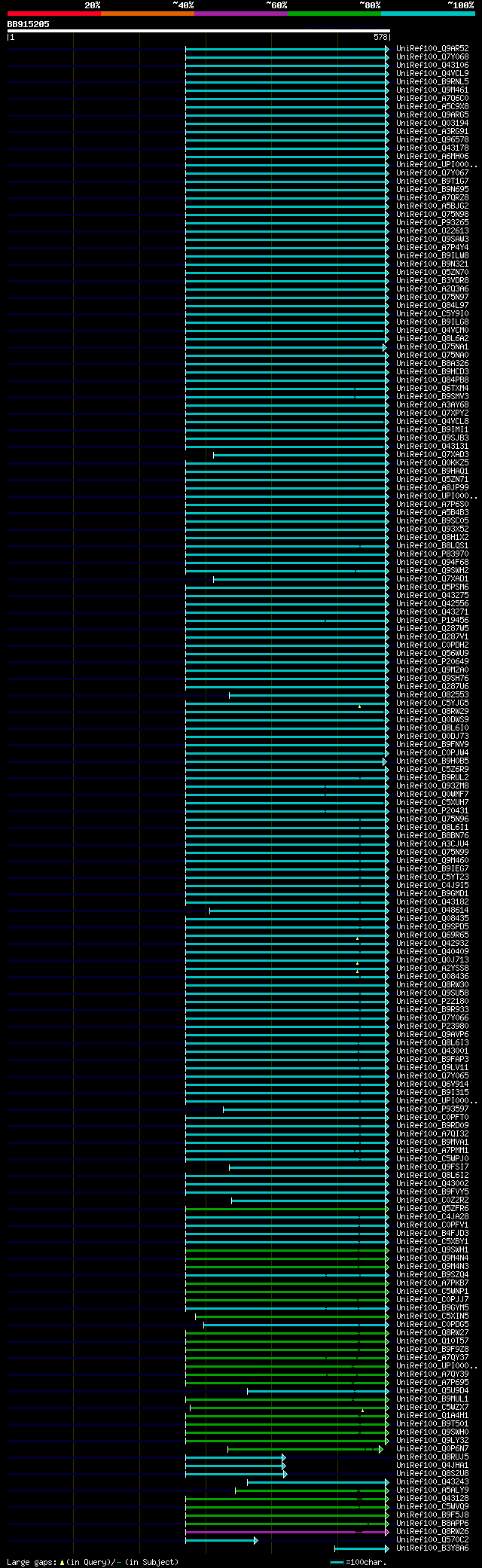Select the UniRef100_Q8RUJ5 label
Image resolution: width=482 pixels, height=1568 pixels.
pos(432,1457)
